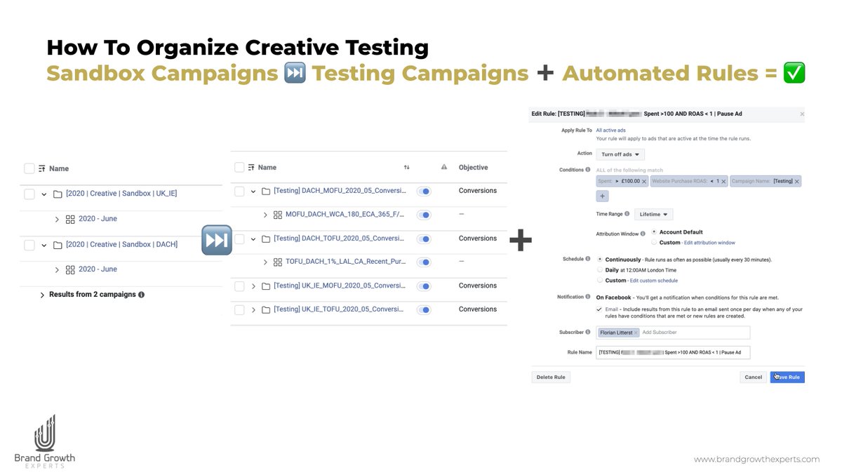Image resolution: width=842 pixels, height=475 pixels.
Task: Toggle off MOFU_DACH_WCA_180 ad set
Action: 424,215
